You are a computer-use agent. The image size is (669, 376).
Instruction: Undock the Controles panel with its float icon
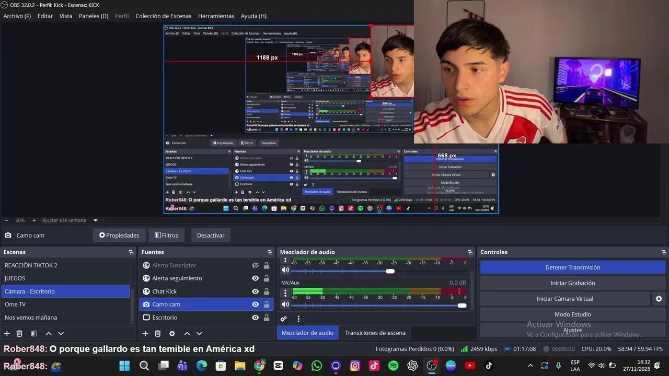coord(664,252)
